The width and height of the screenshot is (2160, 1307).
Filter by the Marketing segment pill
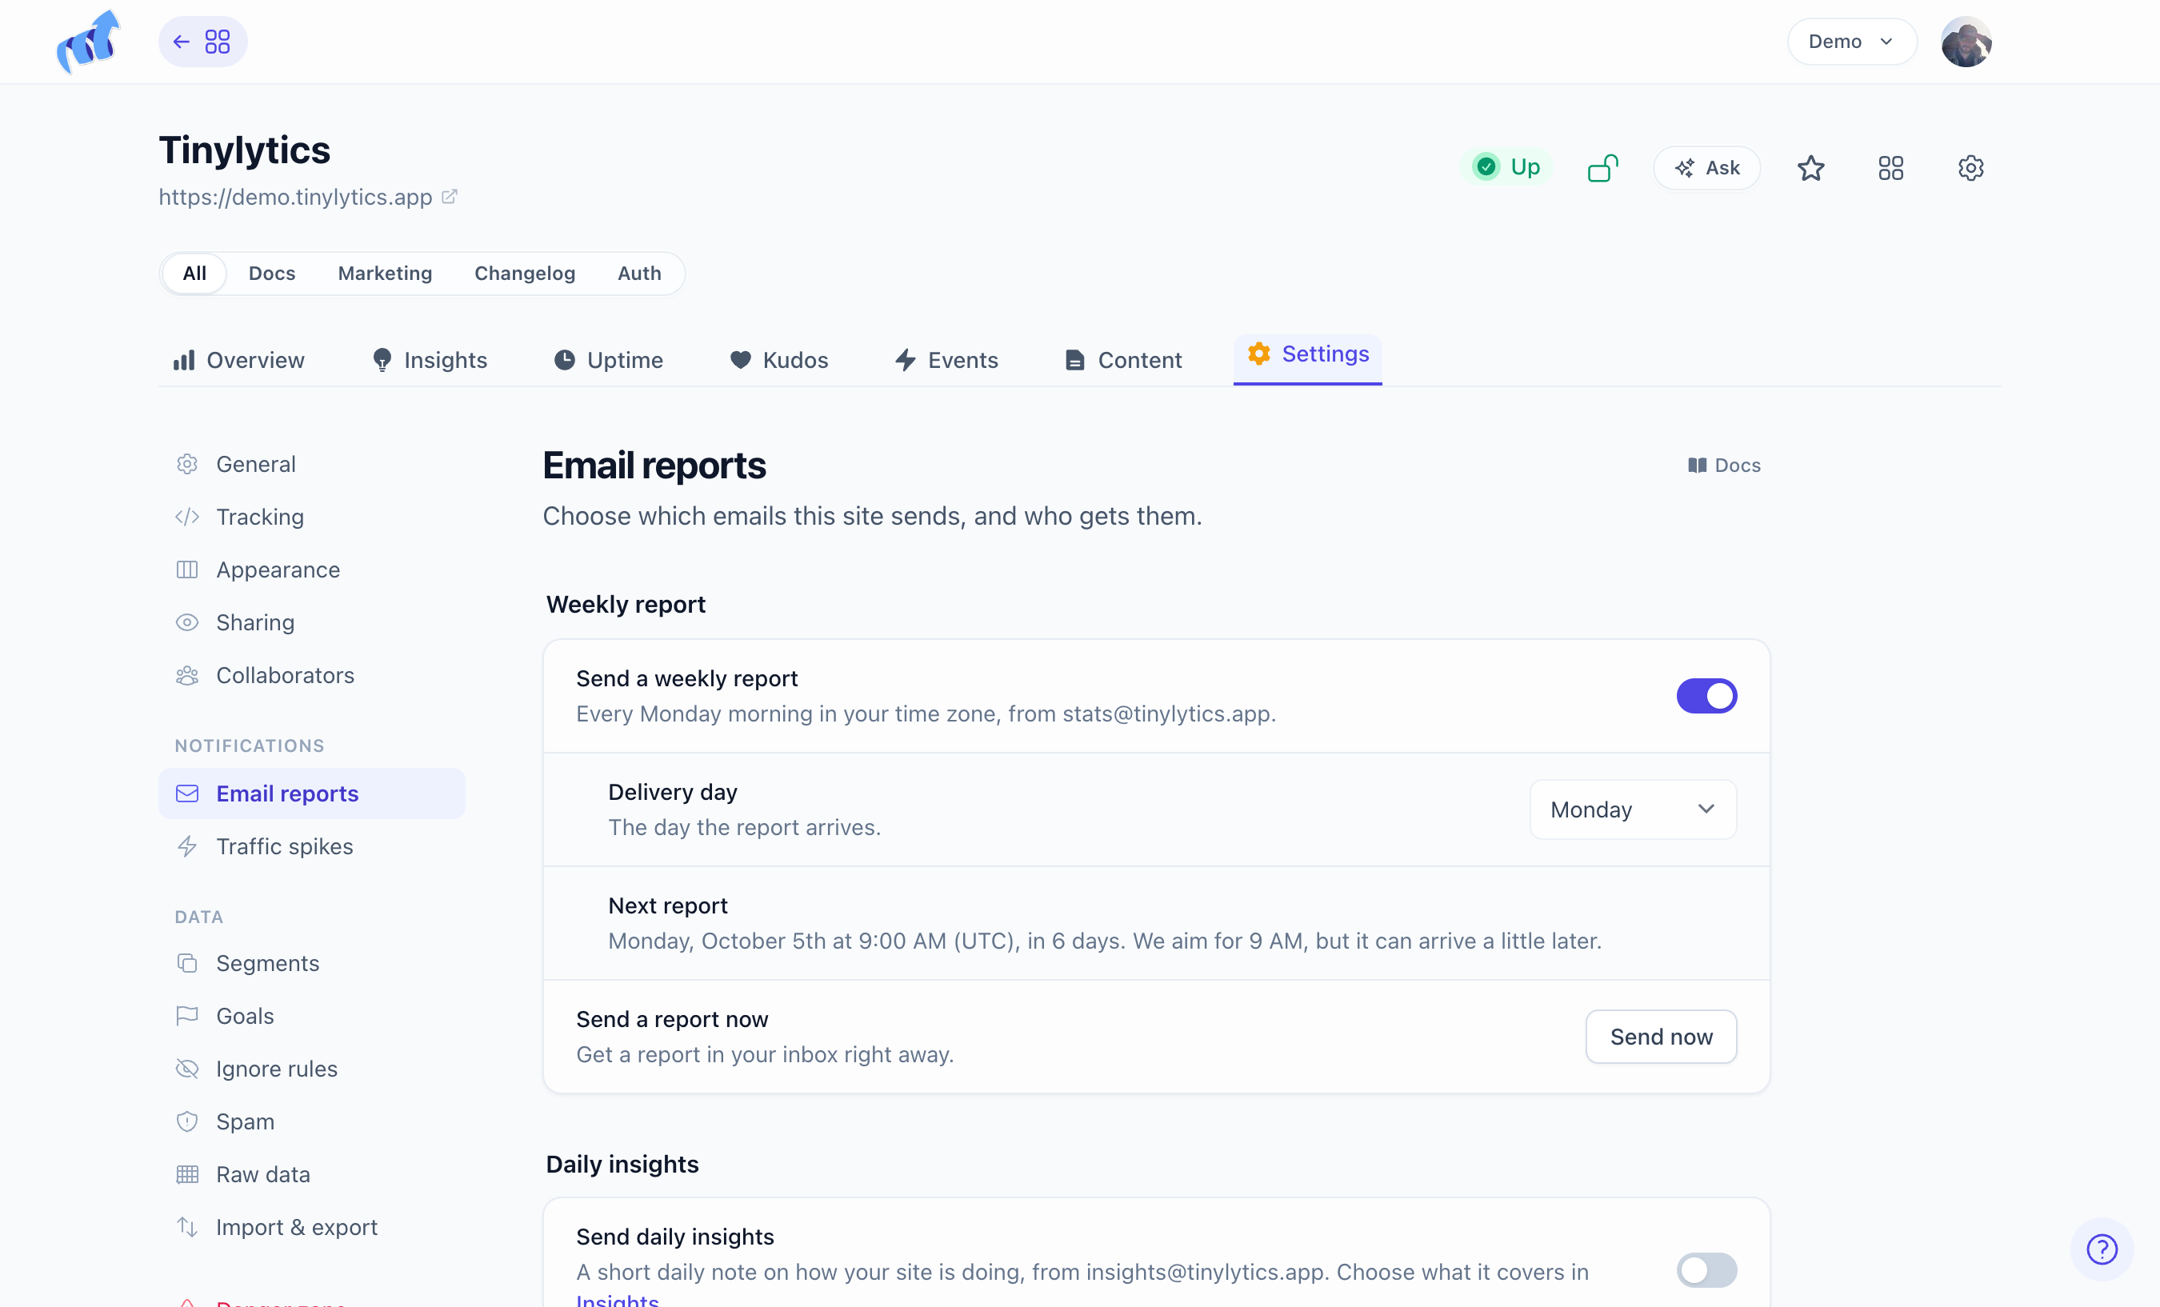coord(385,274)
